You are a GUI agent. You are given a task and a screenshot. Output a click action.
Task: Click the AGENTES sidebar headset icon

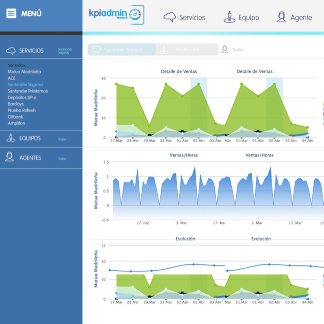[10, 157]
